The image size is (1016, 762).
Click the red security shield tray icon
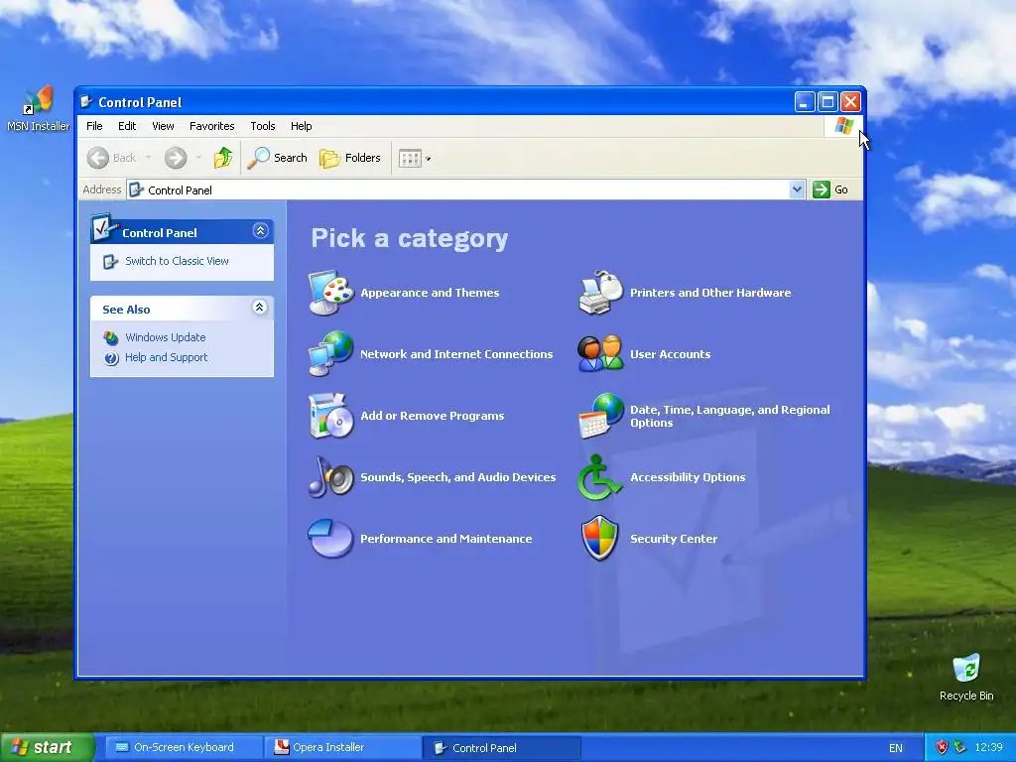coord(943,747)
